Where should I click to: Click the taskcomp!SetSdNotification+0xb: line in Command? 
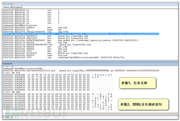point(23,69)
